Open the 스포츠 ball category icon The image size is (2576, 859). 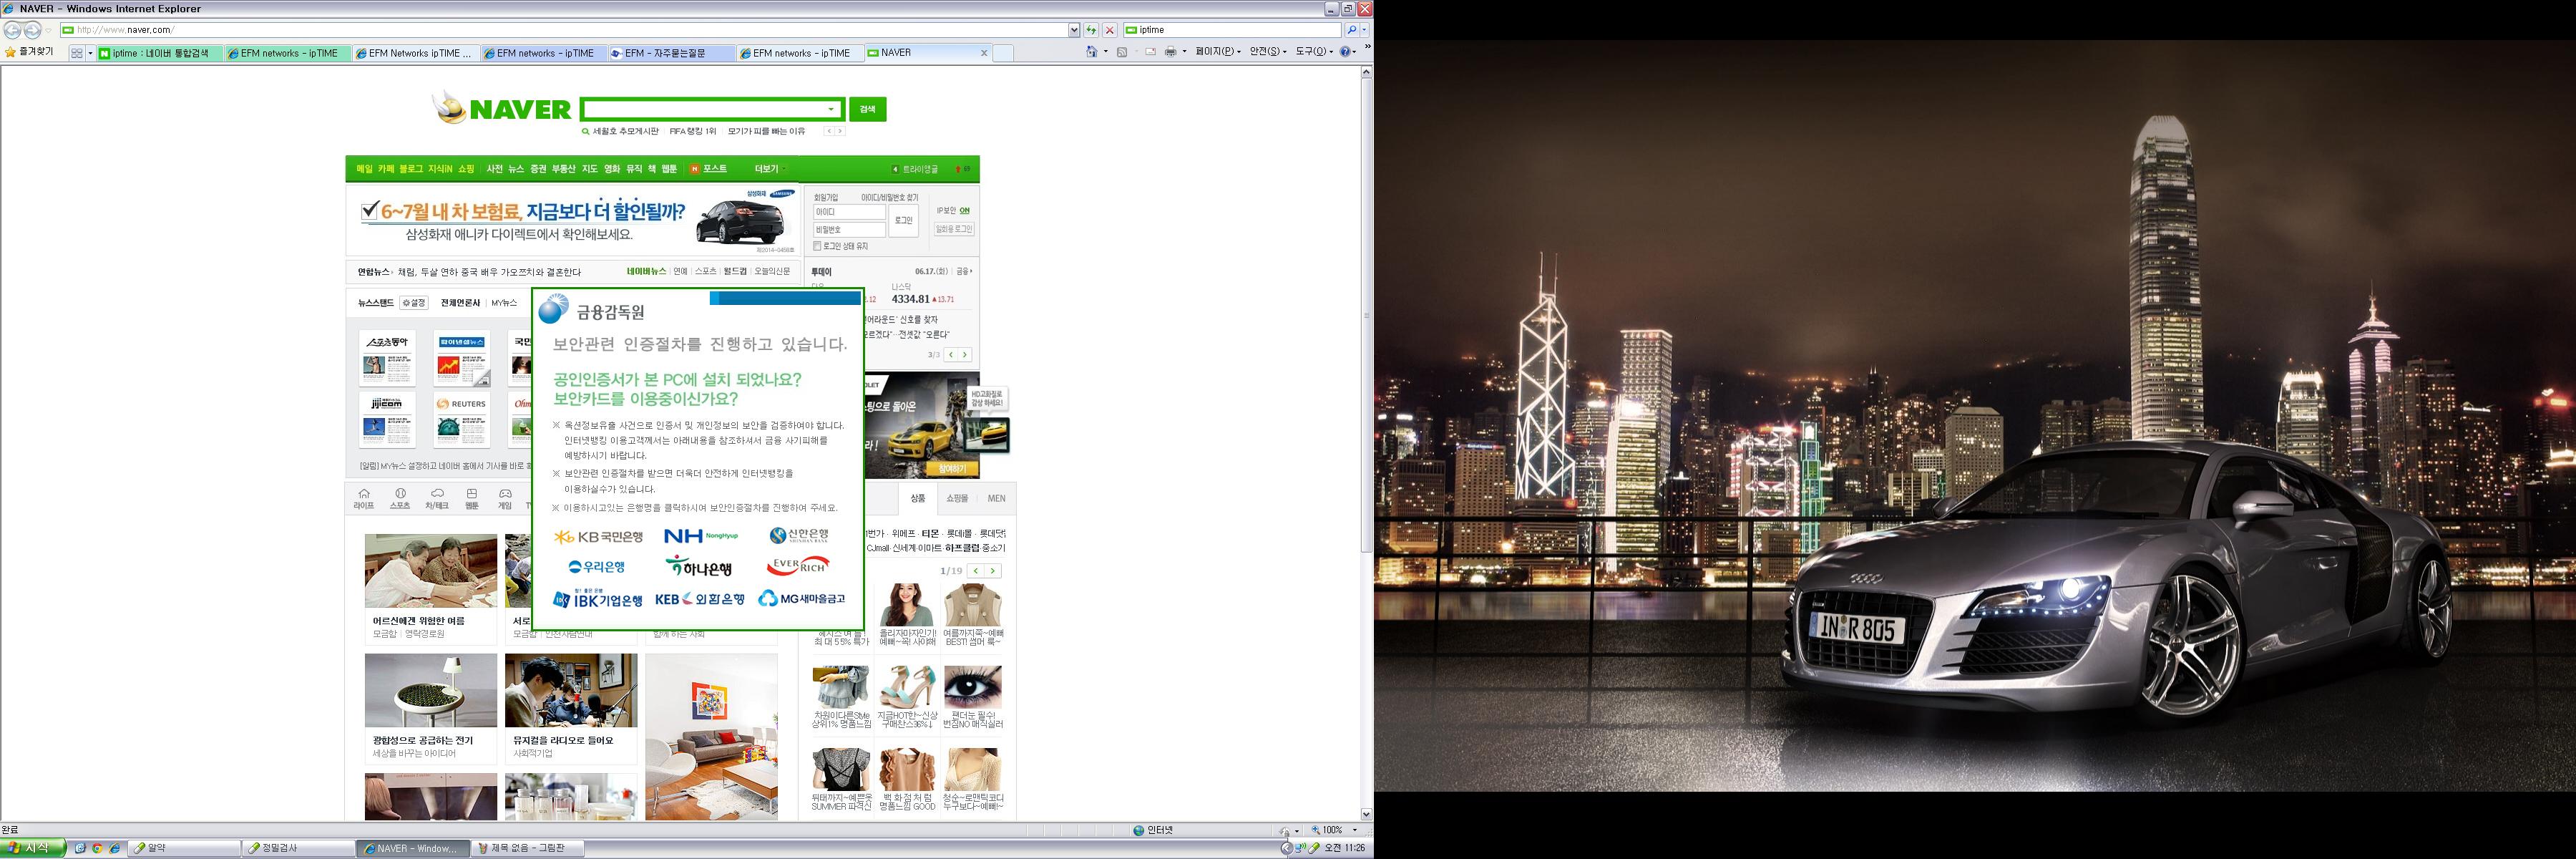pos(400,493)
